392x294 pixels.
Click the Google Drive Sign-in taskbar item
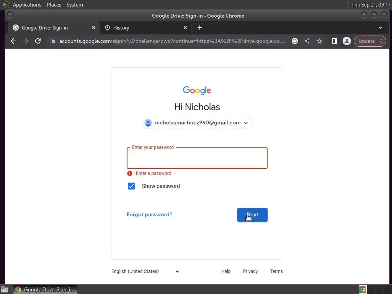pyautogui.click(x=45, y=289)
